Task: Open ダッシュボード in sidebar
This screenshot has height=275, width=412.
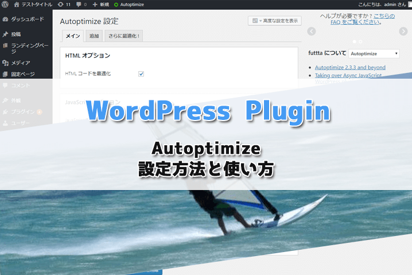Action: point(28,19)
